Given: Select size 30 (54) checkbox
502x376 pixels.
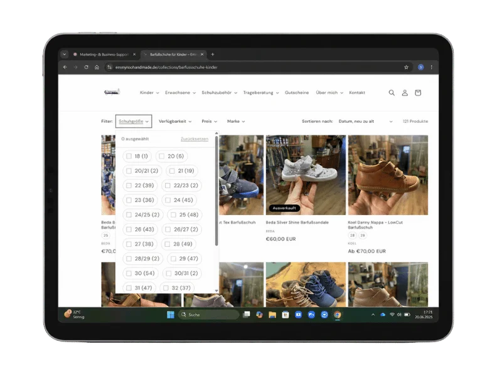Looking at the screenshot, I should [129, 273].
